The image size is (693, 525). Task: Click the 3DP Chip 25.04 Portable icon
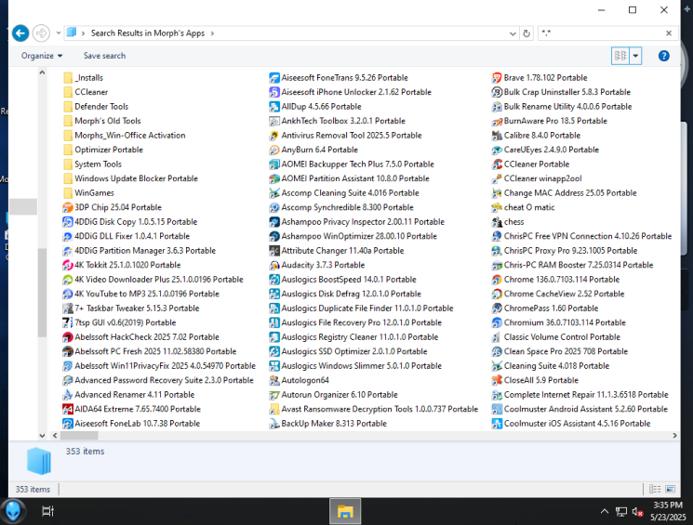[68, 207]
